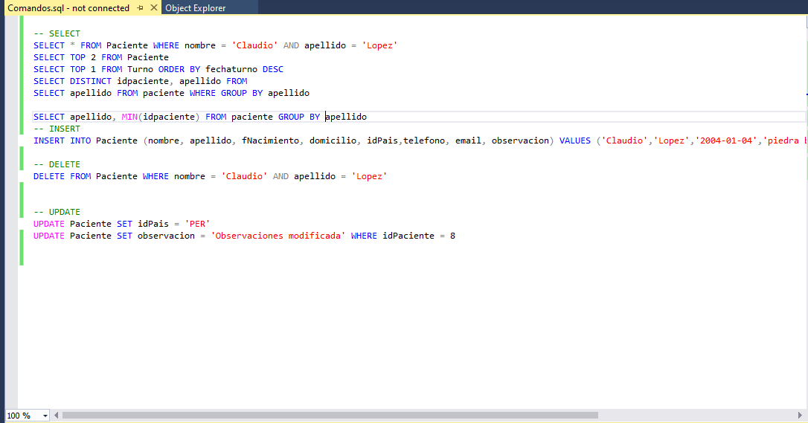Image resolution: width=808 pixels, height=423 pixels.
Task: Click the '-- SELECT' comment line
Action: click(57, 33)
